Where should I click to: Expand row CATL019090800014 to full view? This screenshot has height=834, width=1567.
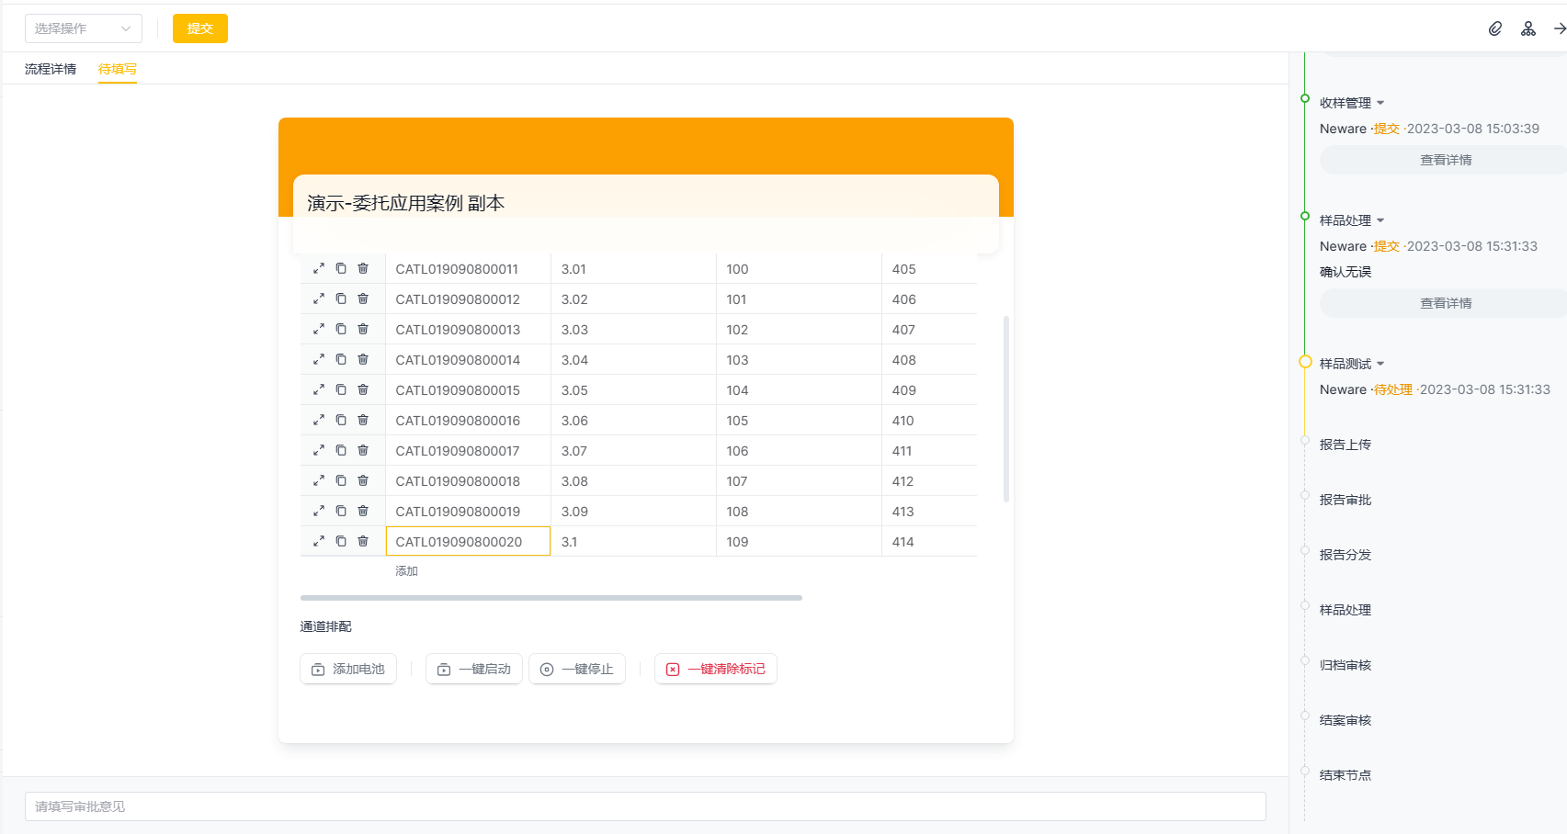(319, 359)
